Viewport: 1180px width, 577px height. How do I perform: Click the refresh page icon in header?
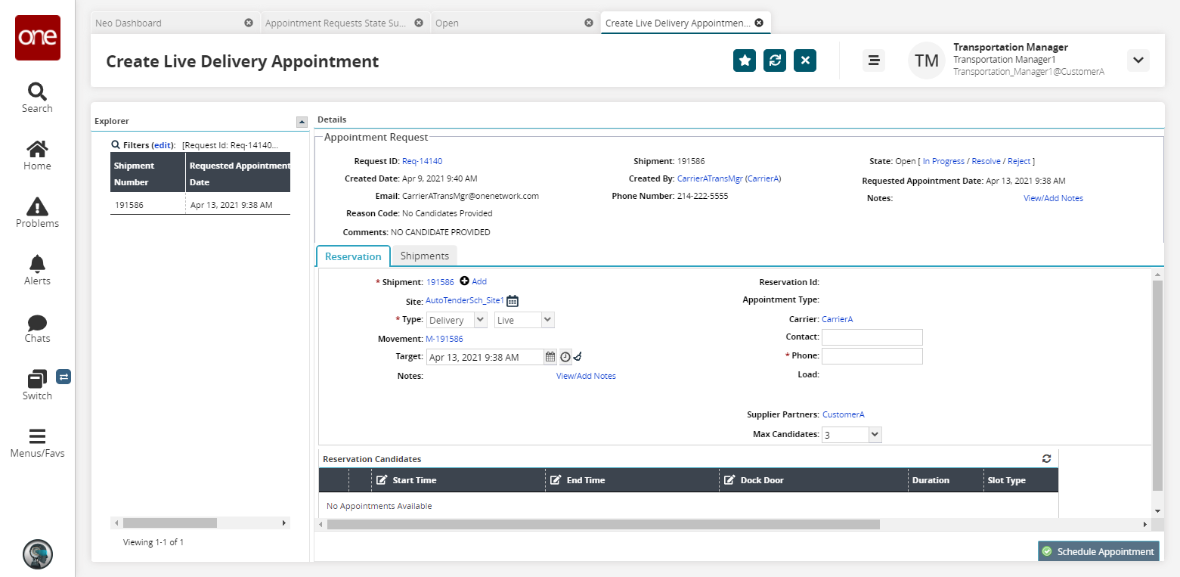(775, 60)
